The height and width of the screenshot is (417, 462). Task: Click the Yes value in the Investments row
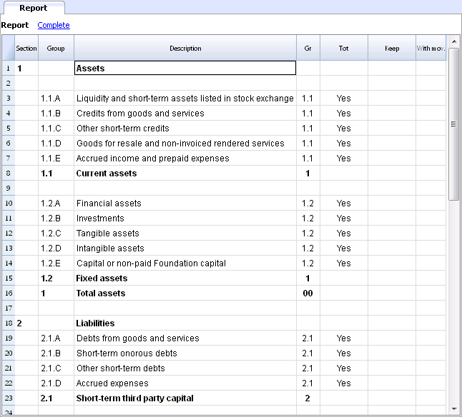point(343,218)
